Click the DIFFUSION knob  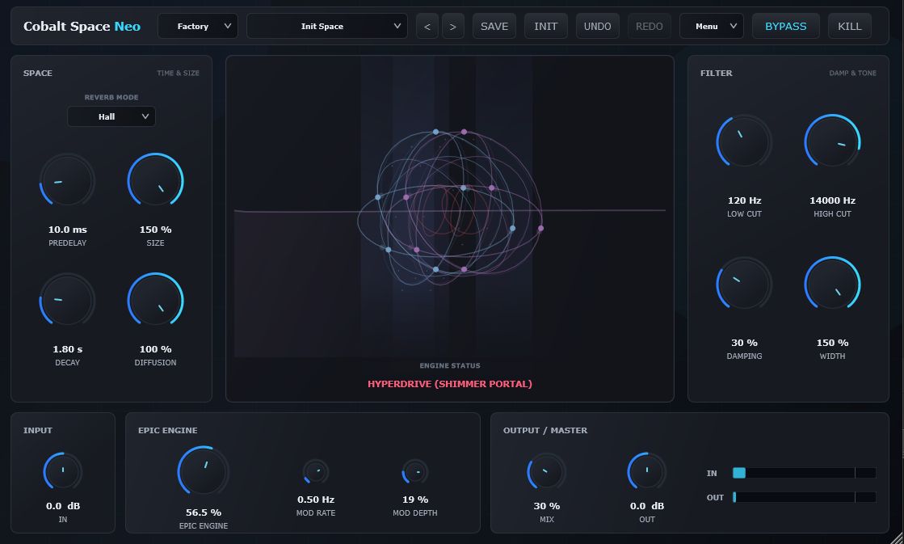tap(156, 301)
